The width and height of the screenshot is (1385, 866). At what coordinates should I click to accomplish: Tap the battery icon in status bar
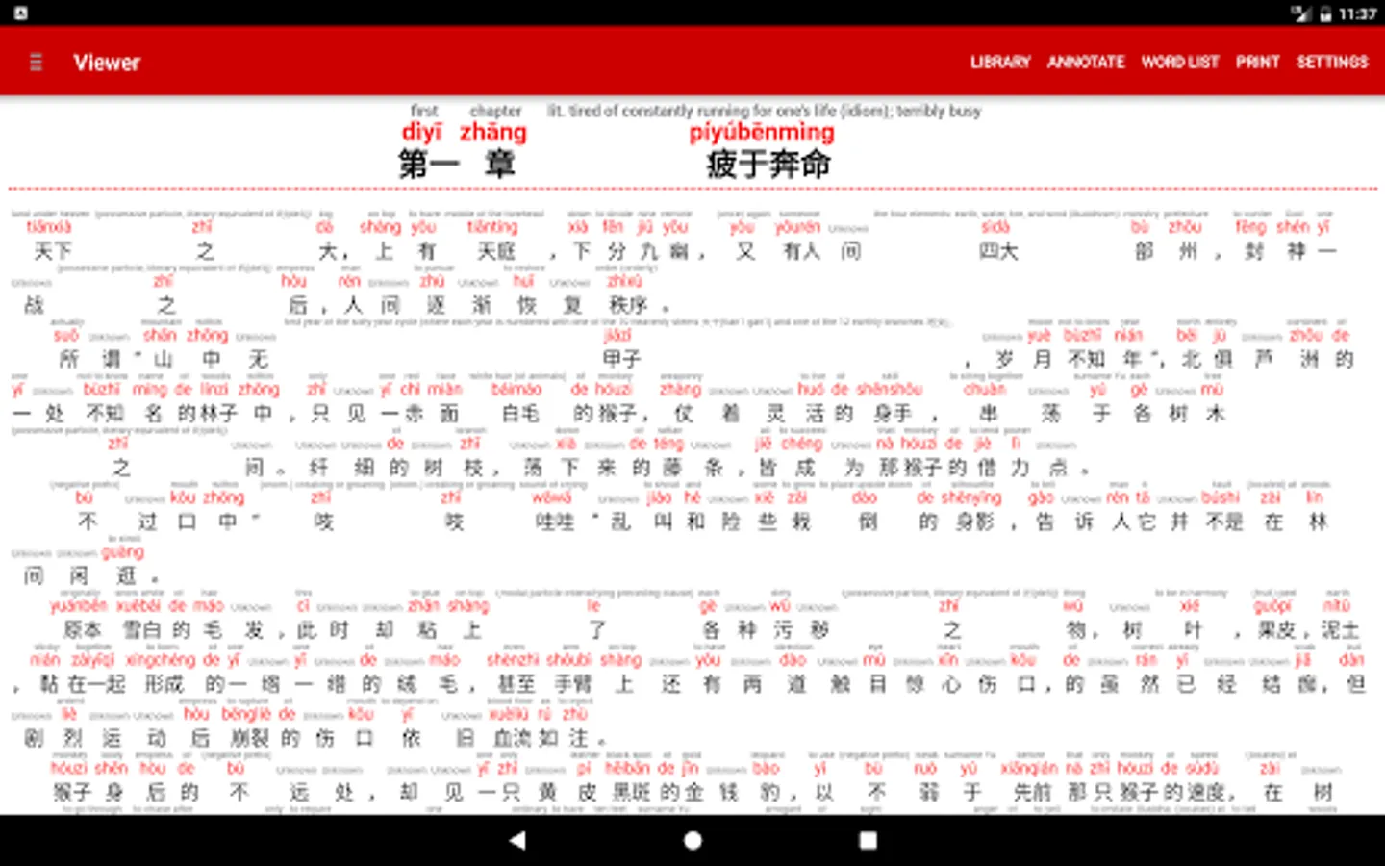1325,13
